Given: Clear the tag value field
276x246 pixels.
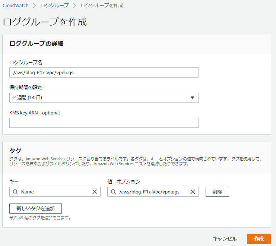Looking at the screenshot, I should (193, 192).
